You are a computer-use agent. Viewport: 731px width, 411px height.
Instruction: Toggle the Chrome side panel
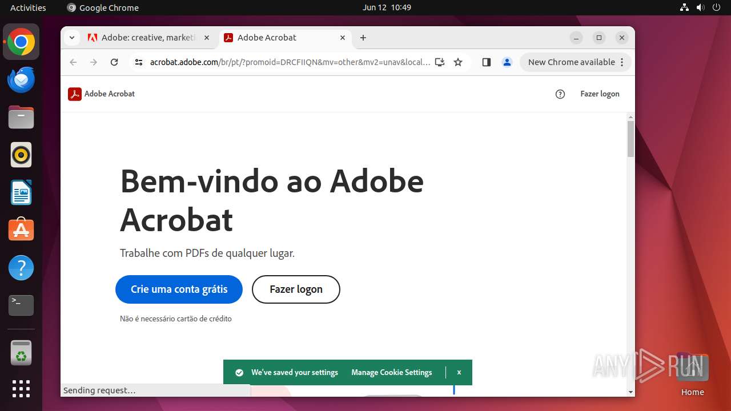pyautogui.click(x=487, y=62)
